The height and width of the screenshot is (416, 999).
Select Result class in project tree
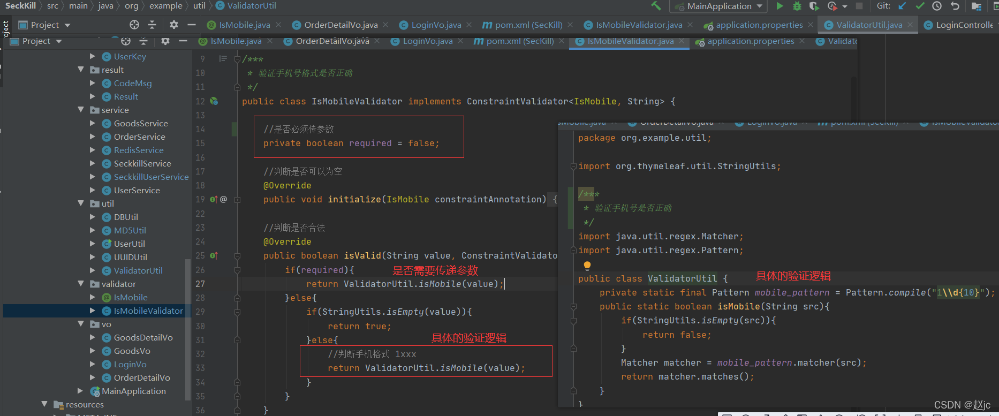pos(126,96)
